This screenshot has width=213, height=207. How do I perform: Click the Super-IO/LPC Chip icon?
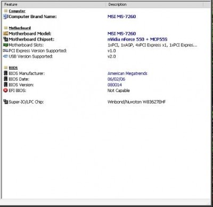[6, 102]
